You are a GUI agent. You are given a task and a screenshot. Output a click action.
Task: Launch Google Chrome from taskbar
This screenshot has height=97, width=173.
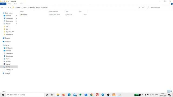point(91,95)
